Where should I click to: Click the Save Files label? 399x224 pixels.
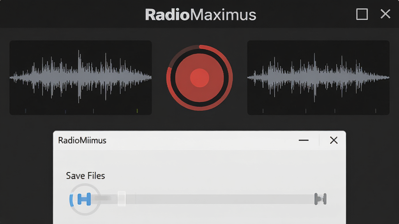85,176
